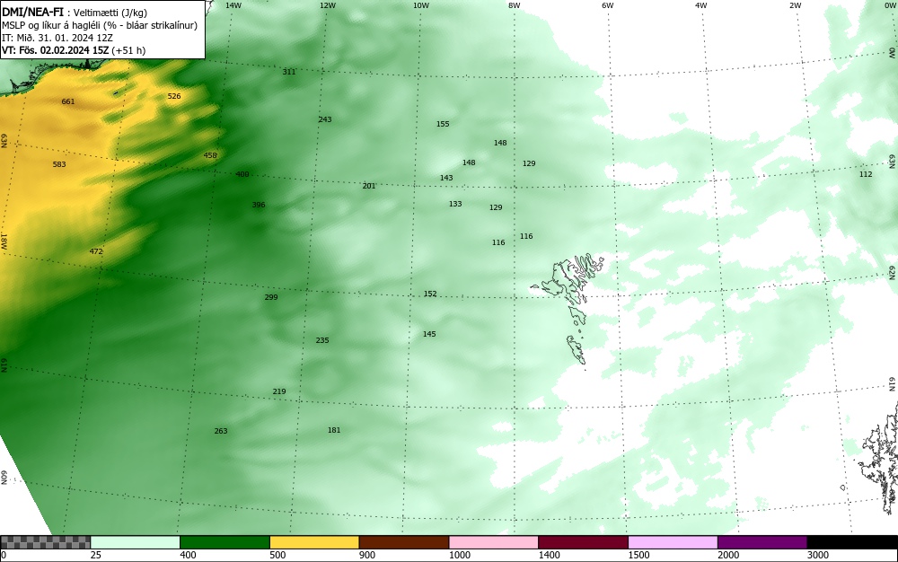
Task: Pick the 8W longitude label
Action: [515, 5]
